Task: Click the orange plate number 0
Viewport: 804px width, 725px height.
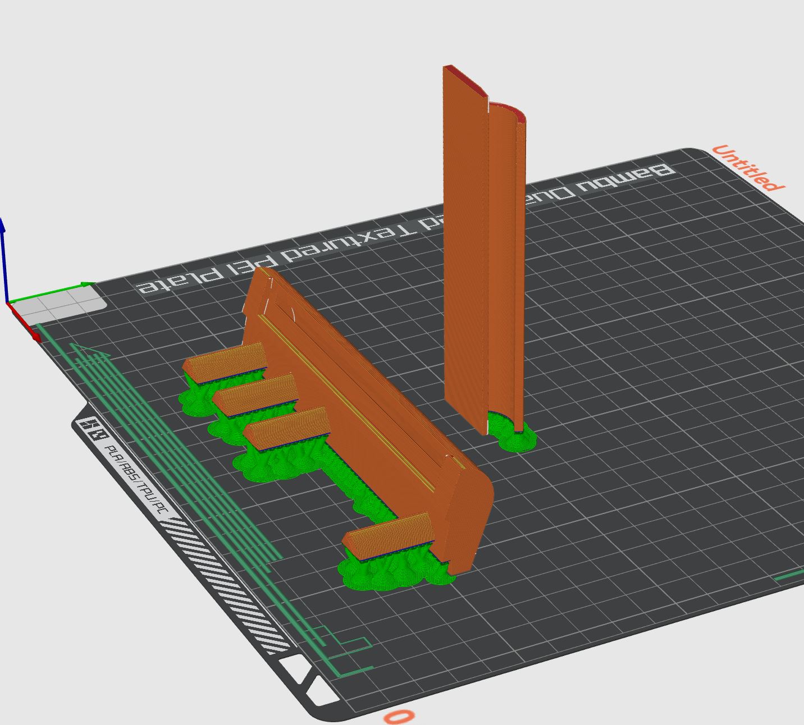Action: [x=399, y=717]
